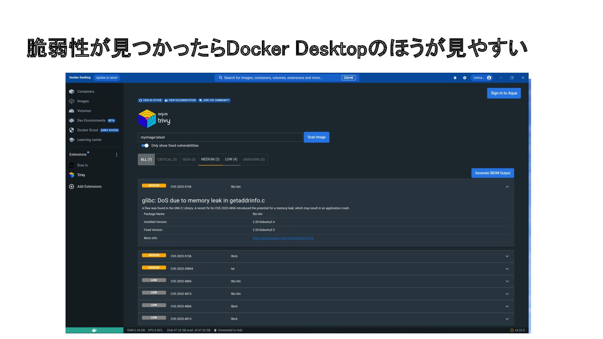This screenshot has height=339, width=603.
Task: Select the ALL (7) severity tab
Action: click(x=146, y=159)
